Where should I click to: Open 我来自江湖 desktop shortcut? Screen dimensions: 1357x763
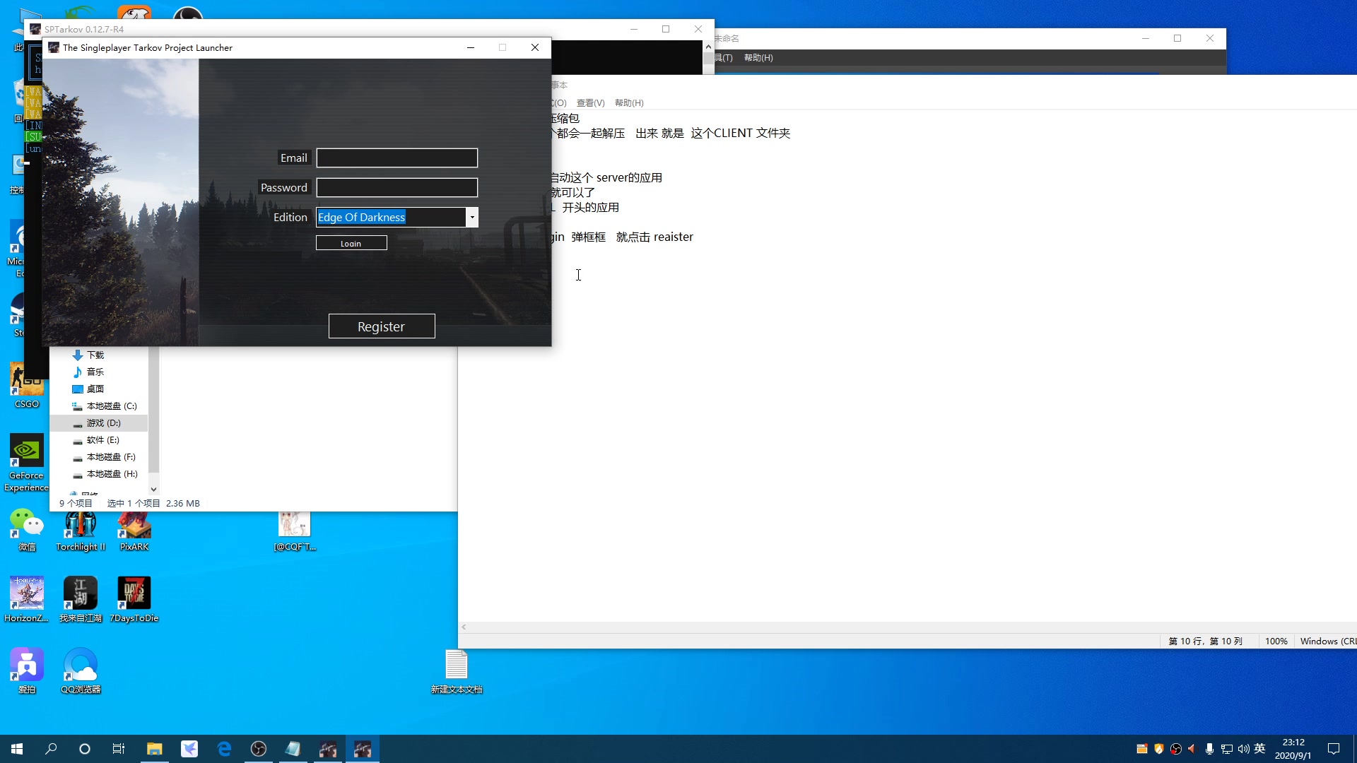pos(81,599)
